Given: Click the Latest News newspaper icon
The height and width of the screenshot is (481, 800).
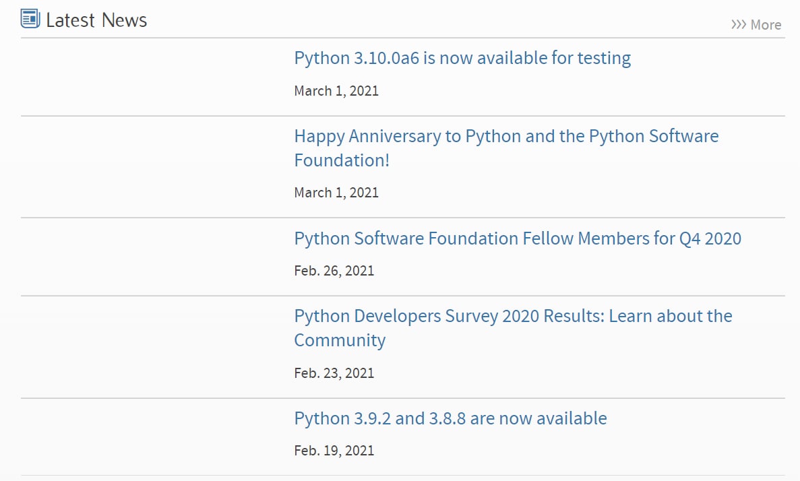Looking at the screenshot, I should point(30,19).
